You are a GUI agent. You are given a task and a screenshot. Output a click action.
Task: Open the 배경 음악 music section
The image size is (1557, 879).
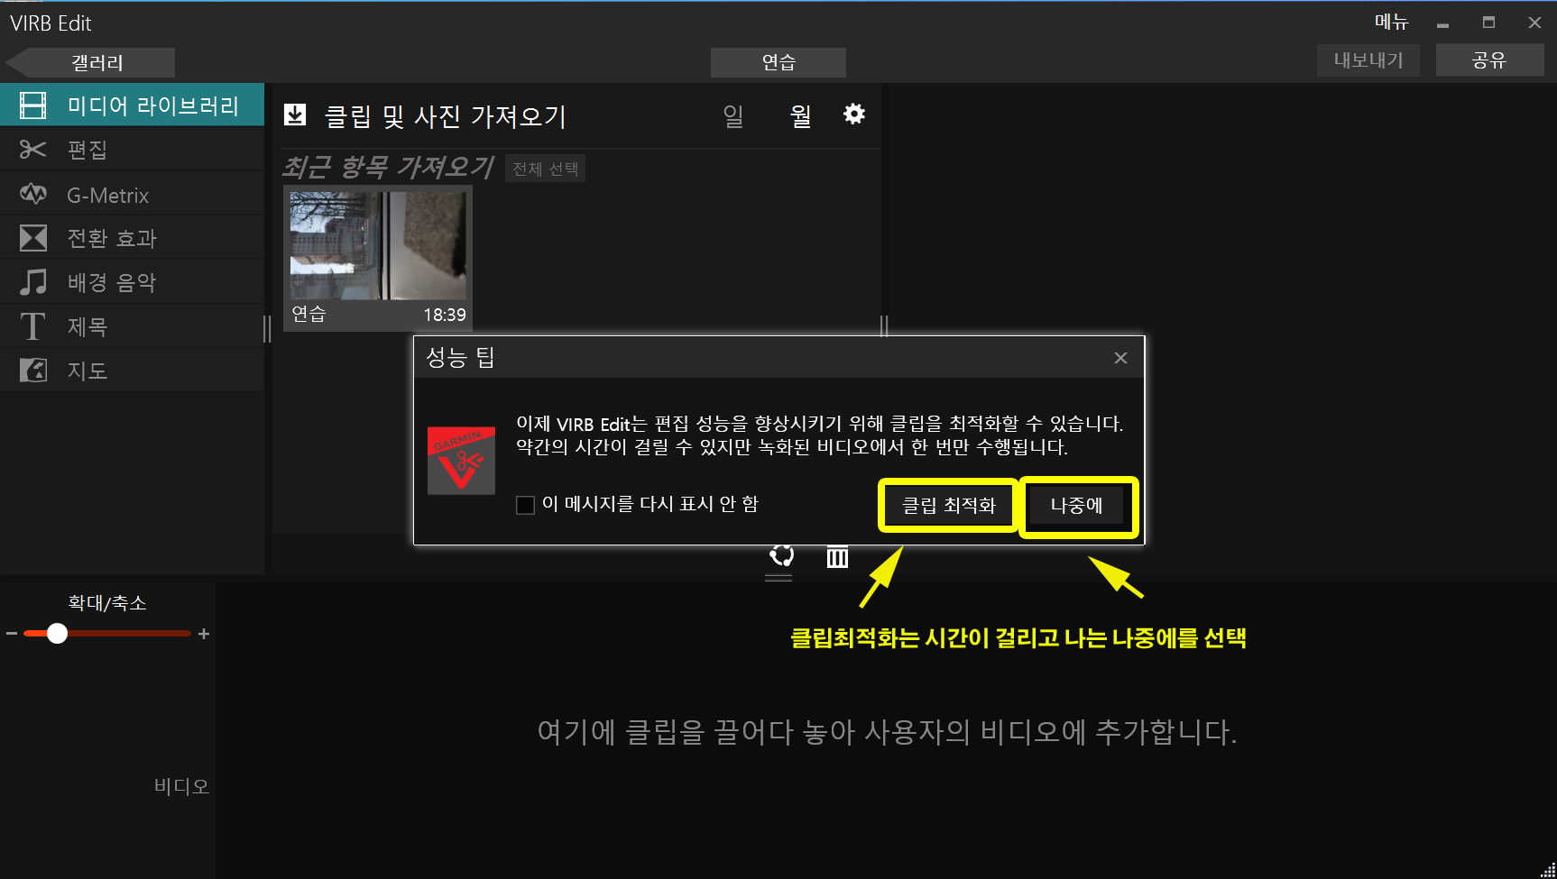coord(132,282)
